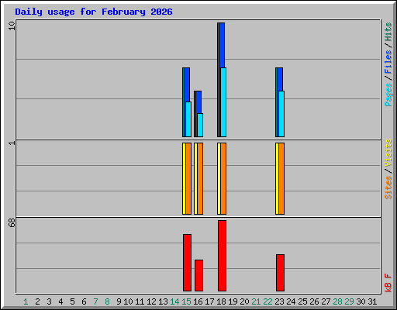Screen dimensions: 397x310
Task: Click the red kB bar for day 16
Action: coord(198,275)
